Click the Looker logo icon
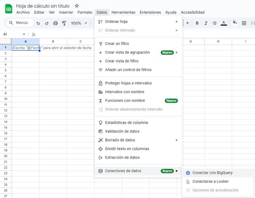The image size is (255, 198). 188,181
